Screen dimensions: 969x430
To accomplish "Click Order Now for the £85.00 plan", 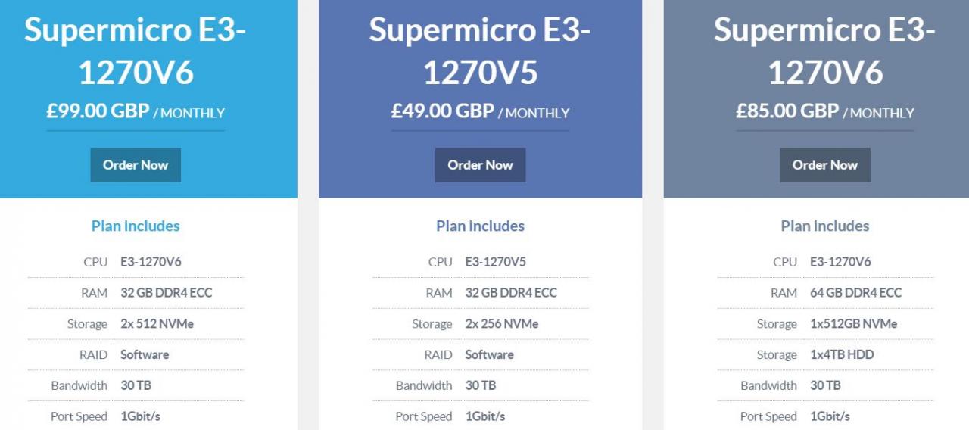I will (824, 165).
